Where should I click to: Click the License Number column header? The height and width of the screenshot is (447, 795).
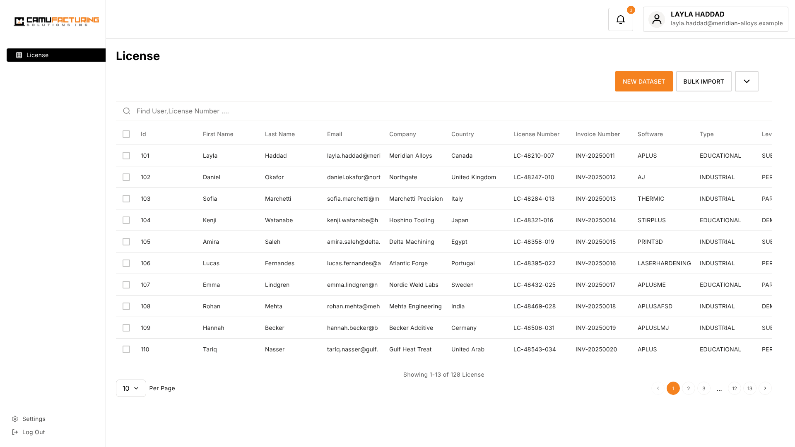(536, 134)
